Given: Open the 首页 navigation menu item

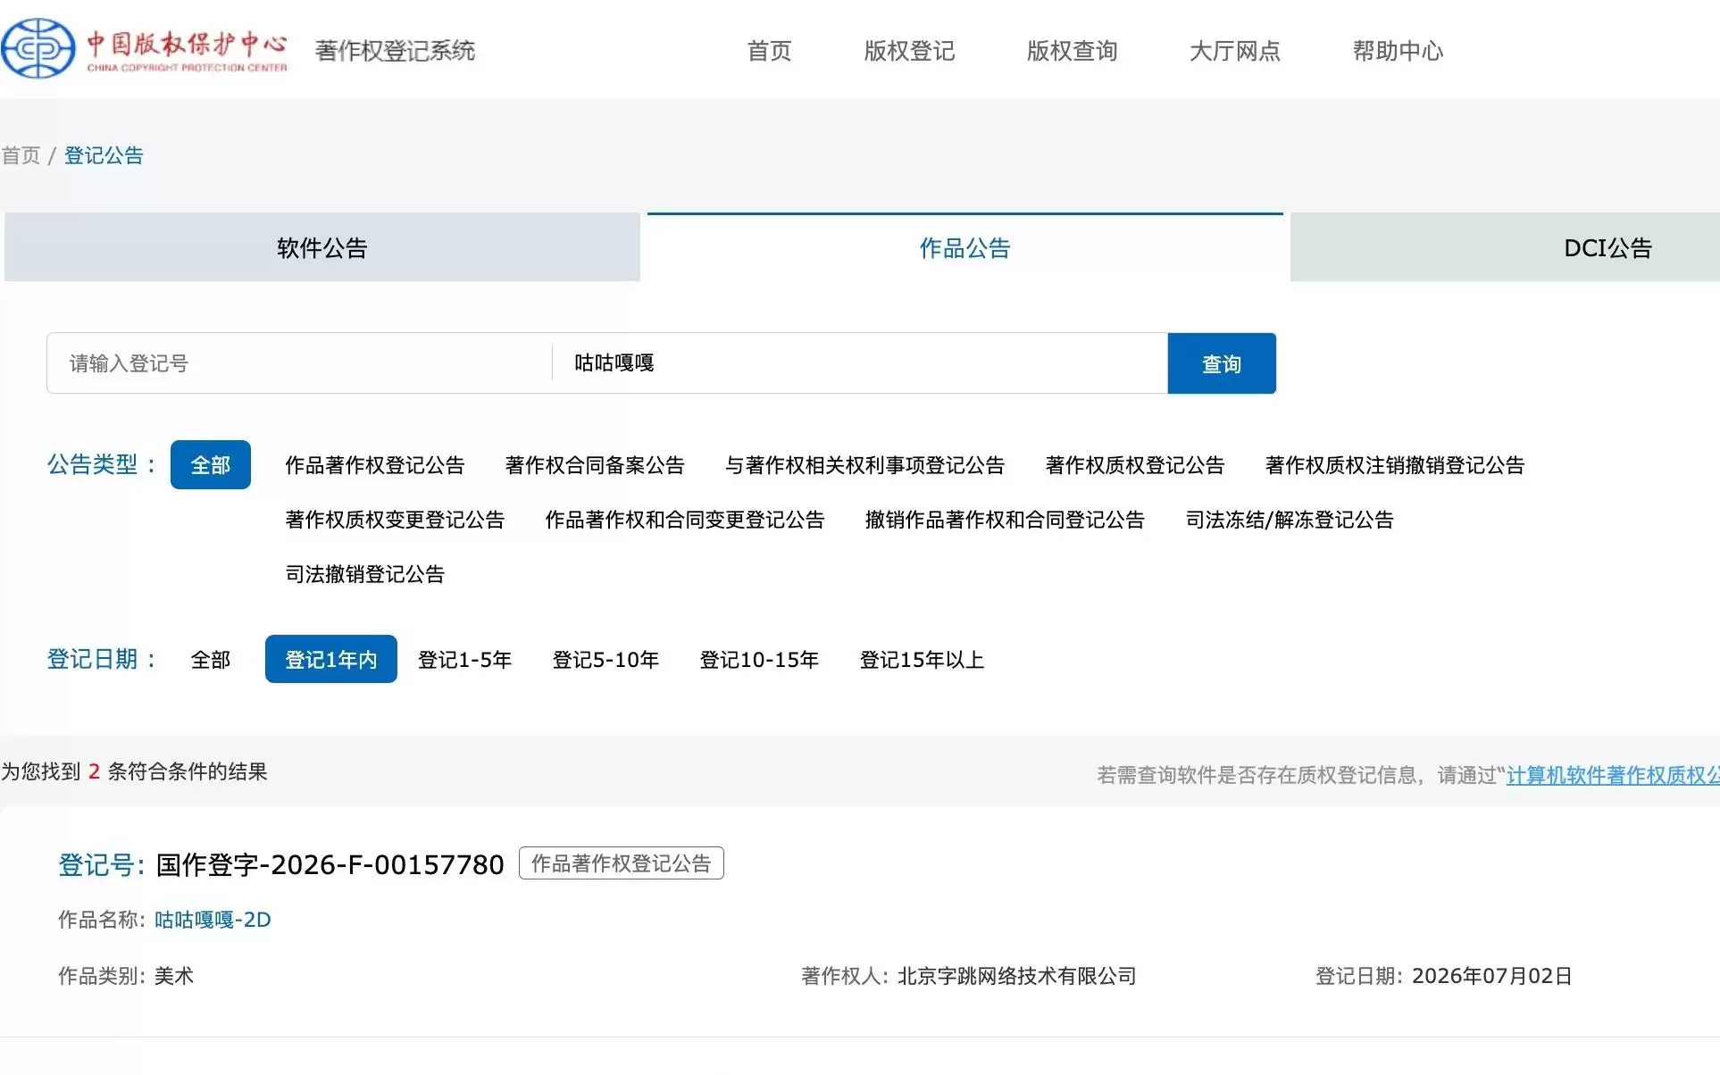Looking at the screenshot, I should pyautogui.click(x=769, y=51).
